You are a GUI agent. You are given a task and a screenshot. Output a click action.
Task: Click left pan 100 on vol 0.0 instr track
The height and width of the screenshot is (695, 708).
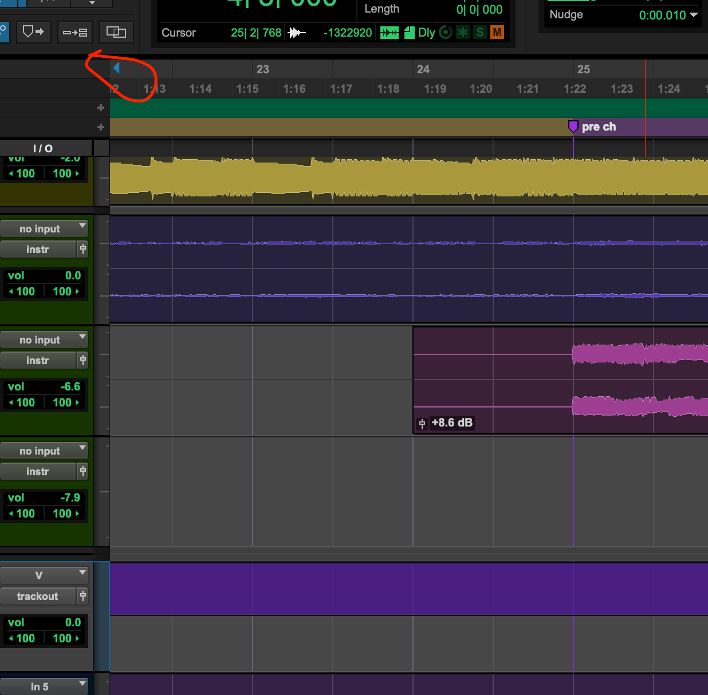23,291
